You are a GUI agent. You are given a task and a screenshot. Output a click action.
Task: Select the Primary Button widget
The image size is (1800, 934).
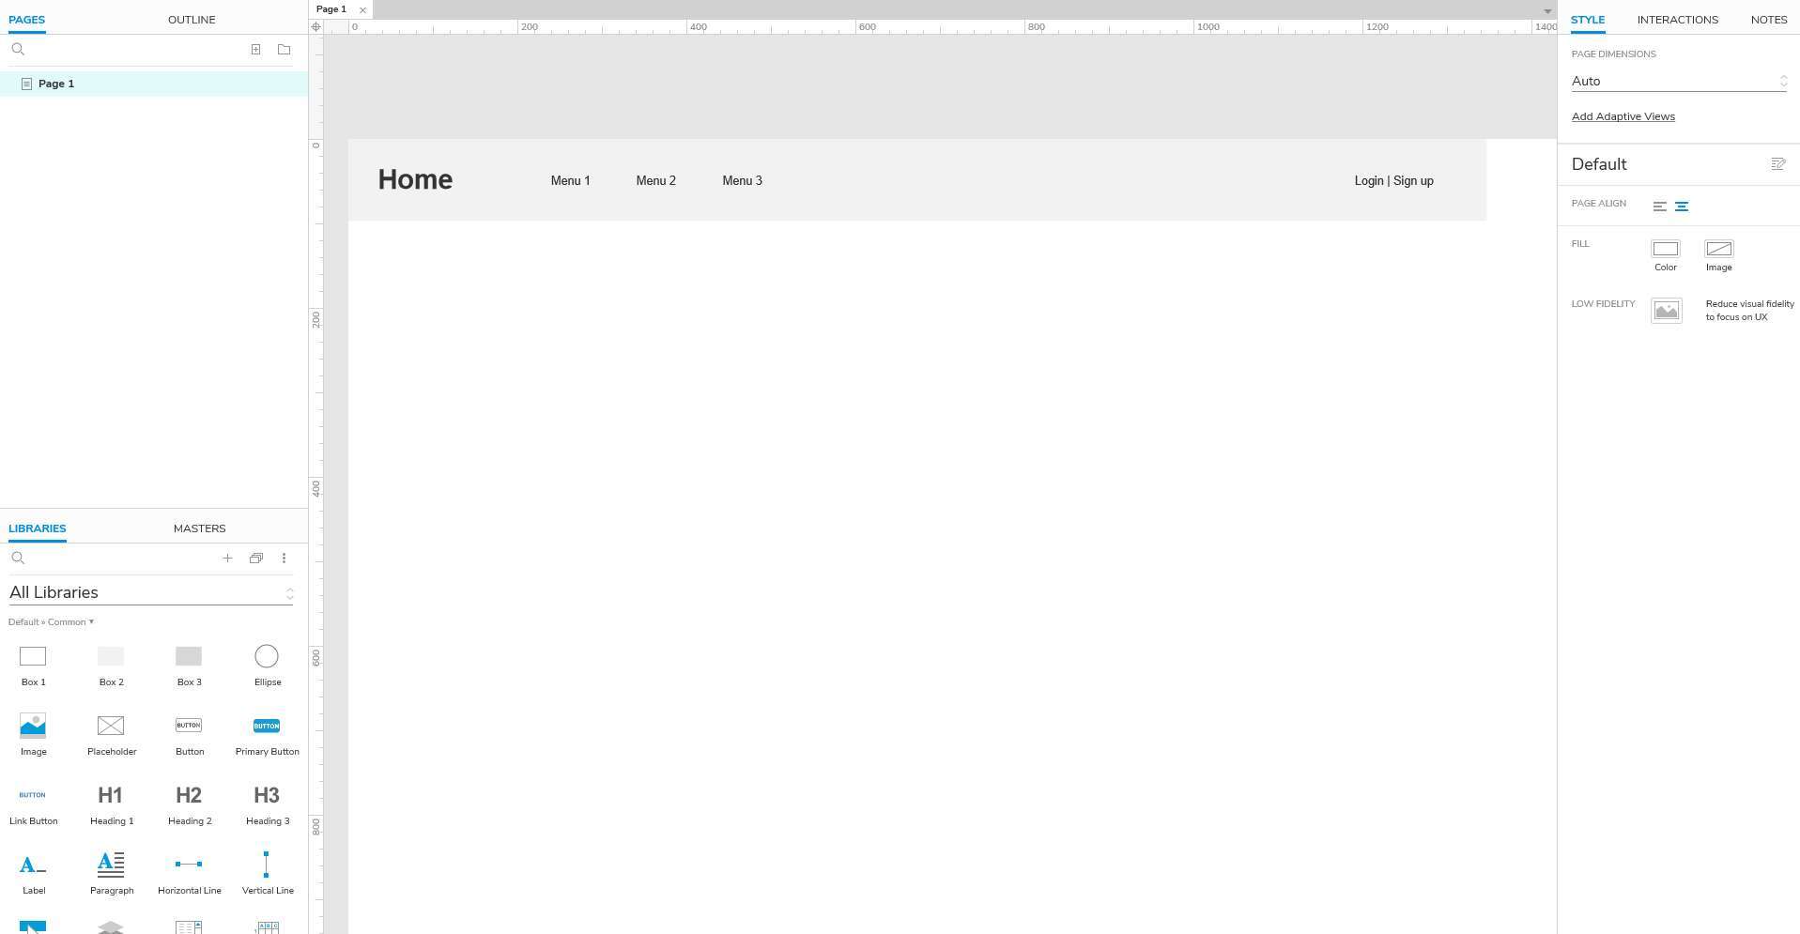[x=267, y=736]
